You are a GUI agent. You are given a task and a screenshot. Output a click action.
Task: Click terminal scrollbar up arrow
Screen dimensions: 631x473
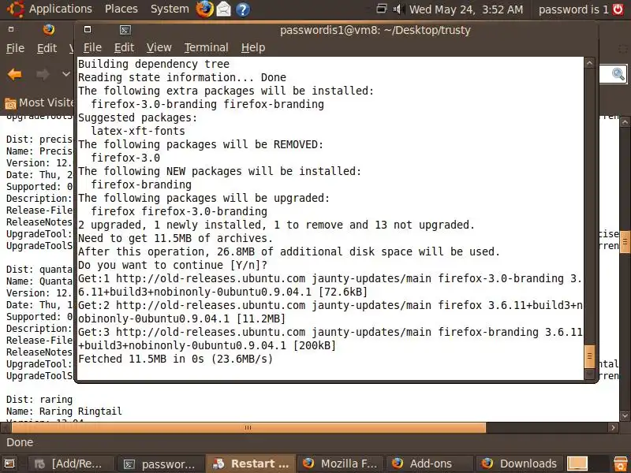pyautogui.click(x=589, y=63)
